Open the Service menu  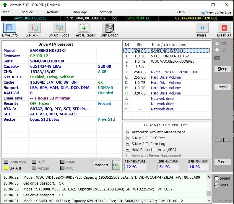point(27,12)
